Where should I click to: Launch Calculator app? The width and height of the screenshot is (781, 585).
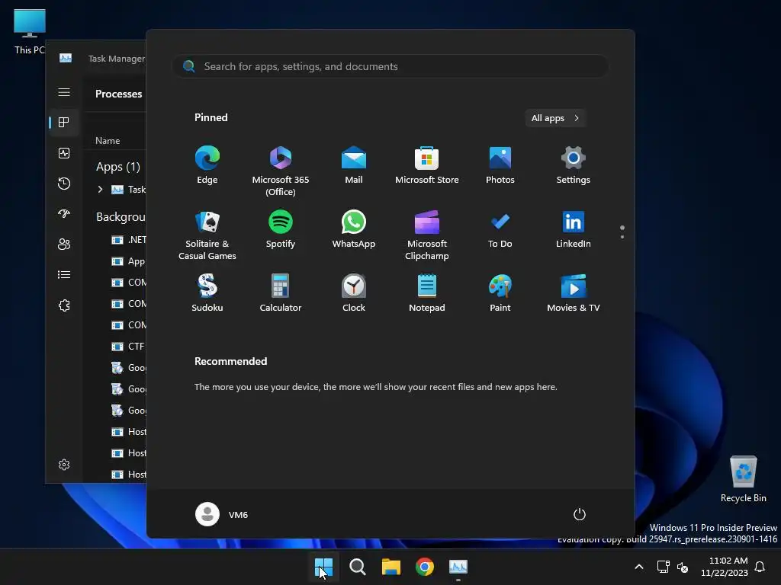281,293
